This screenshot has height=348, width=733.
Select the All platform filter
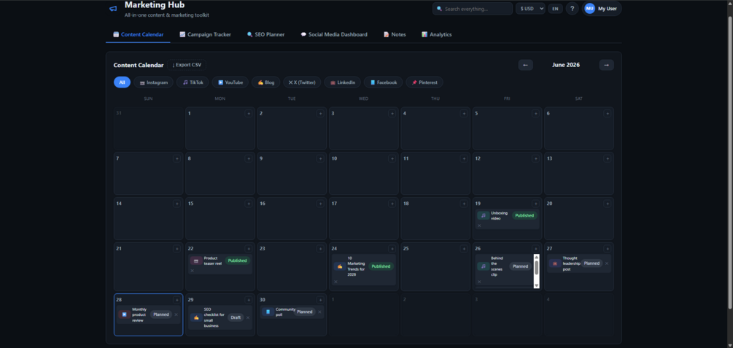tap(122, 82)
